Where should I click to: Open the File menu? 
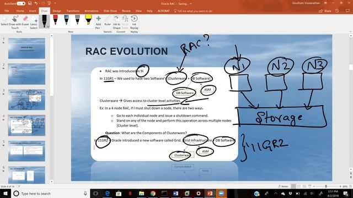7,11
